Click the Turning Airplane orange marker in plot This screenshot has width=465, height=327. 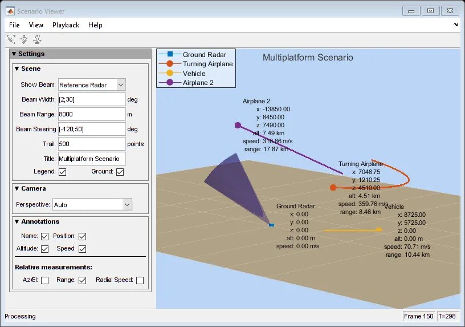[x=333, y=187]
